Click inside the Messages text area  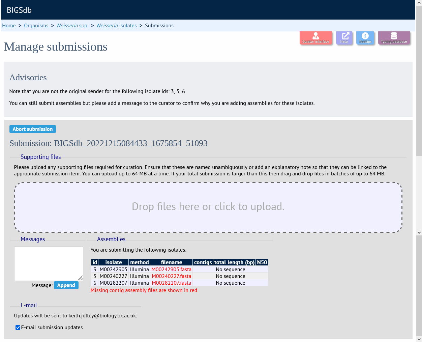(x=49, y=264)
